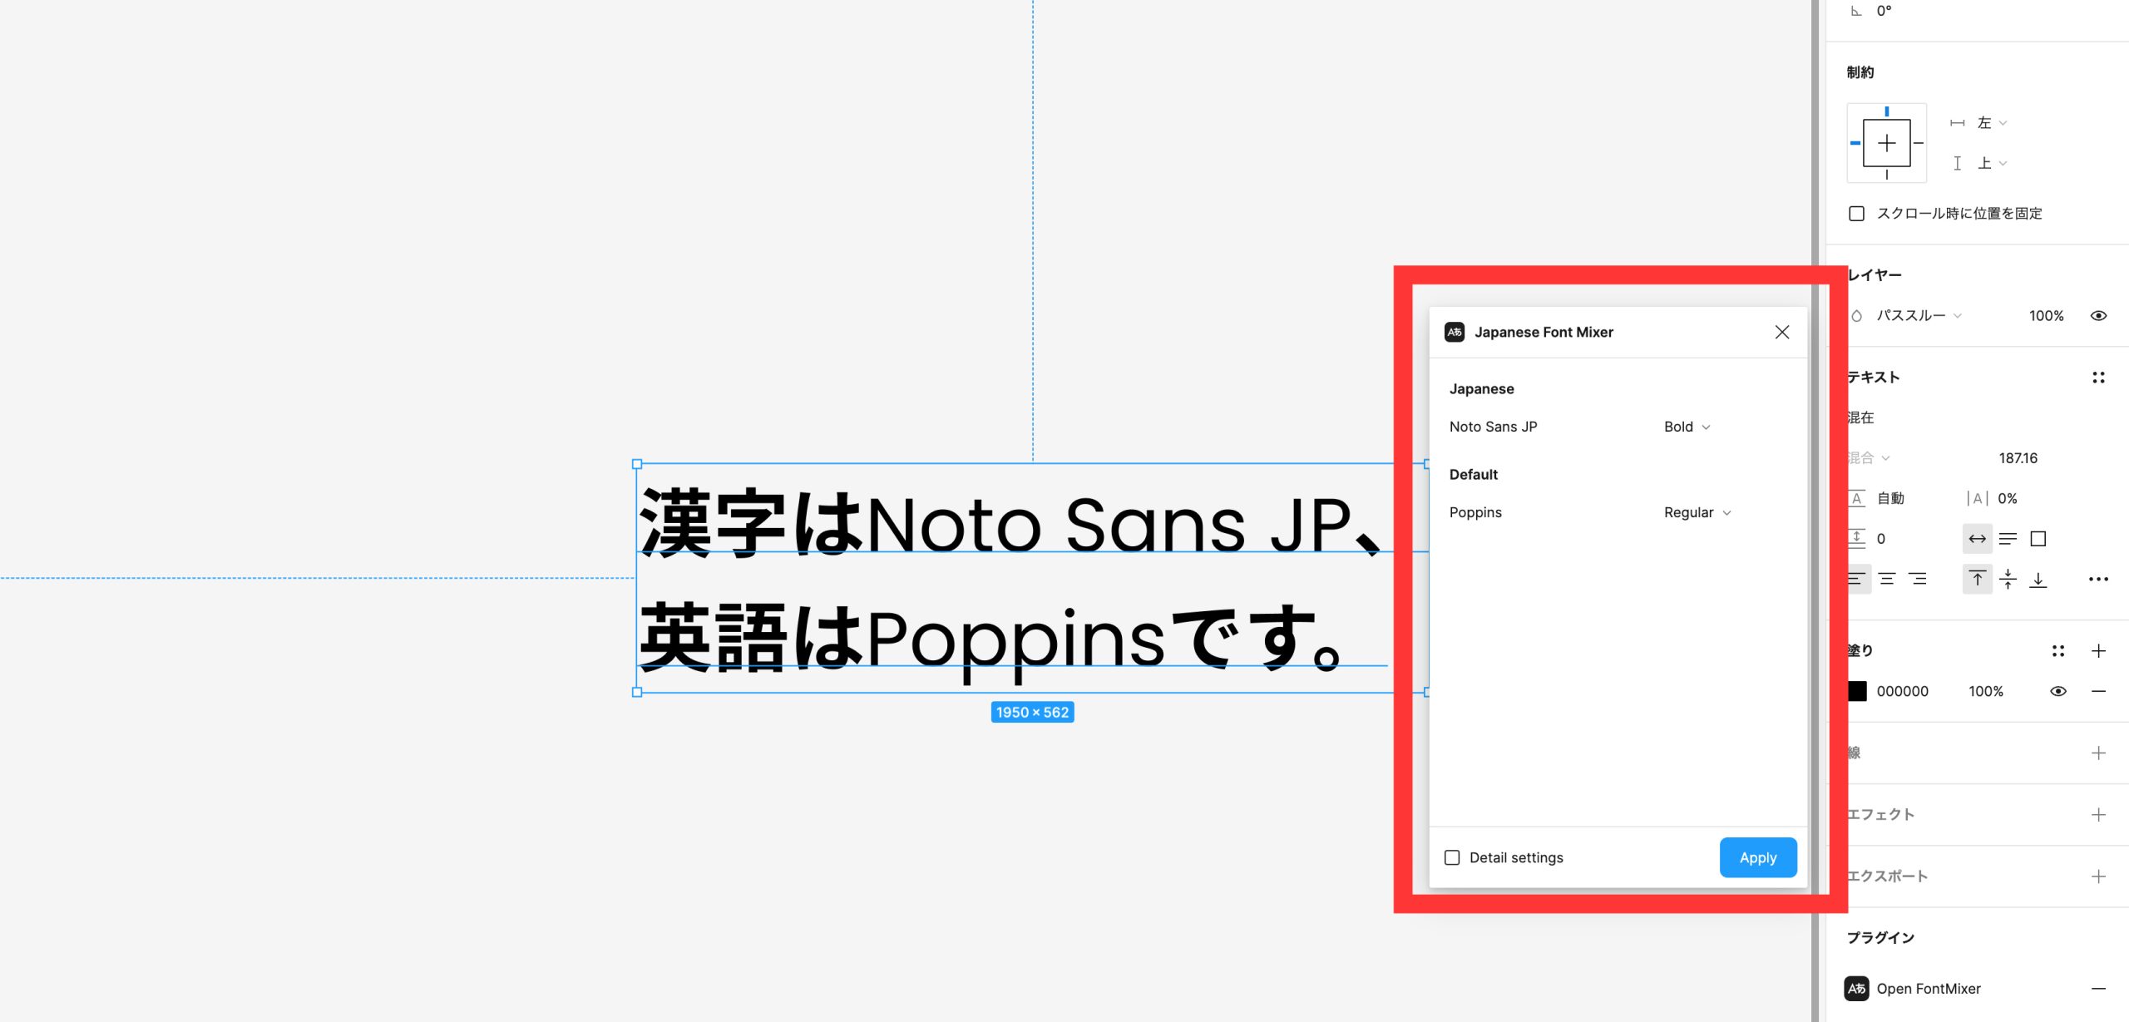Viewport: 2129px width, 1022px height.
Task: Remove Open FontMixer plugin with minus icon
Action: (x=2098, y=989)
